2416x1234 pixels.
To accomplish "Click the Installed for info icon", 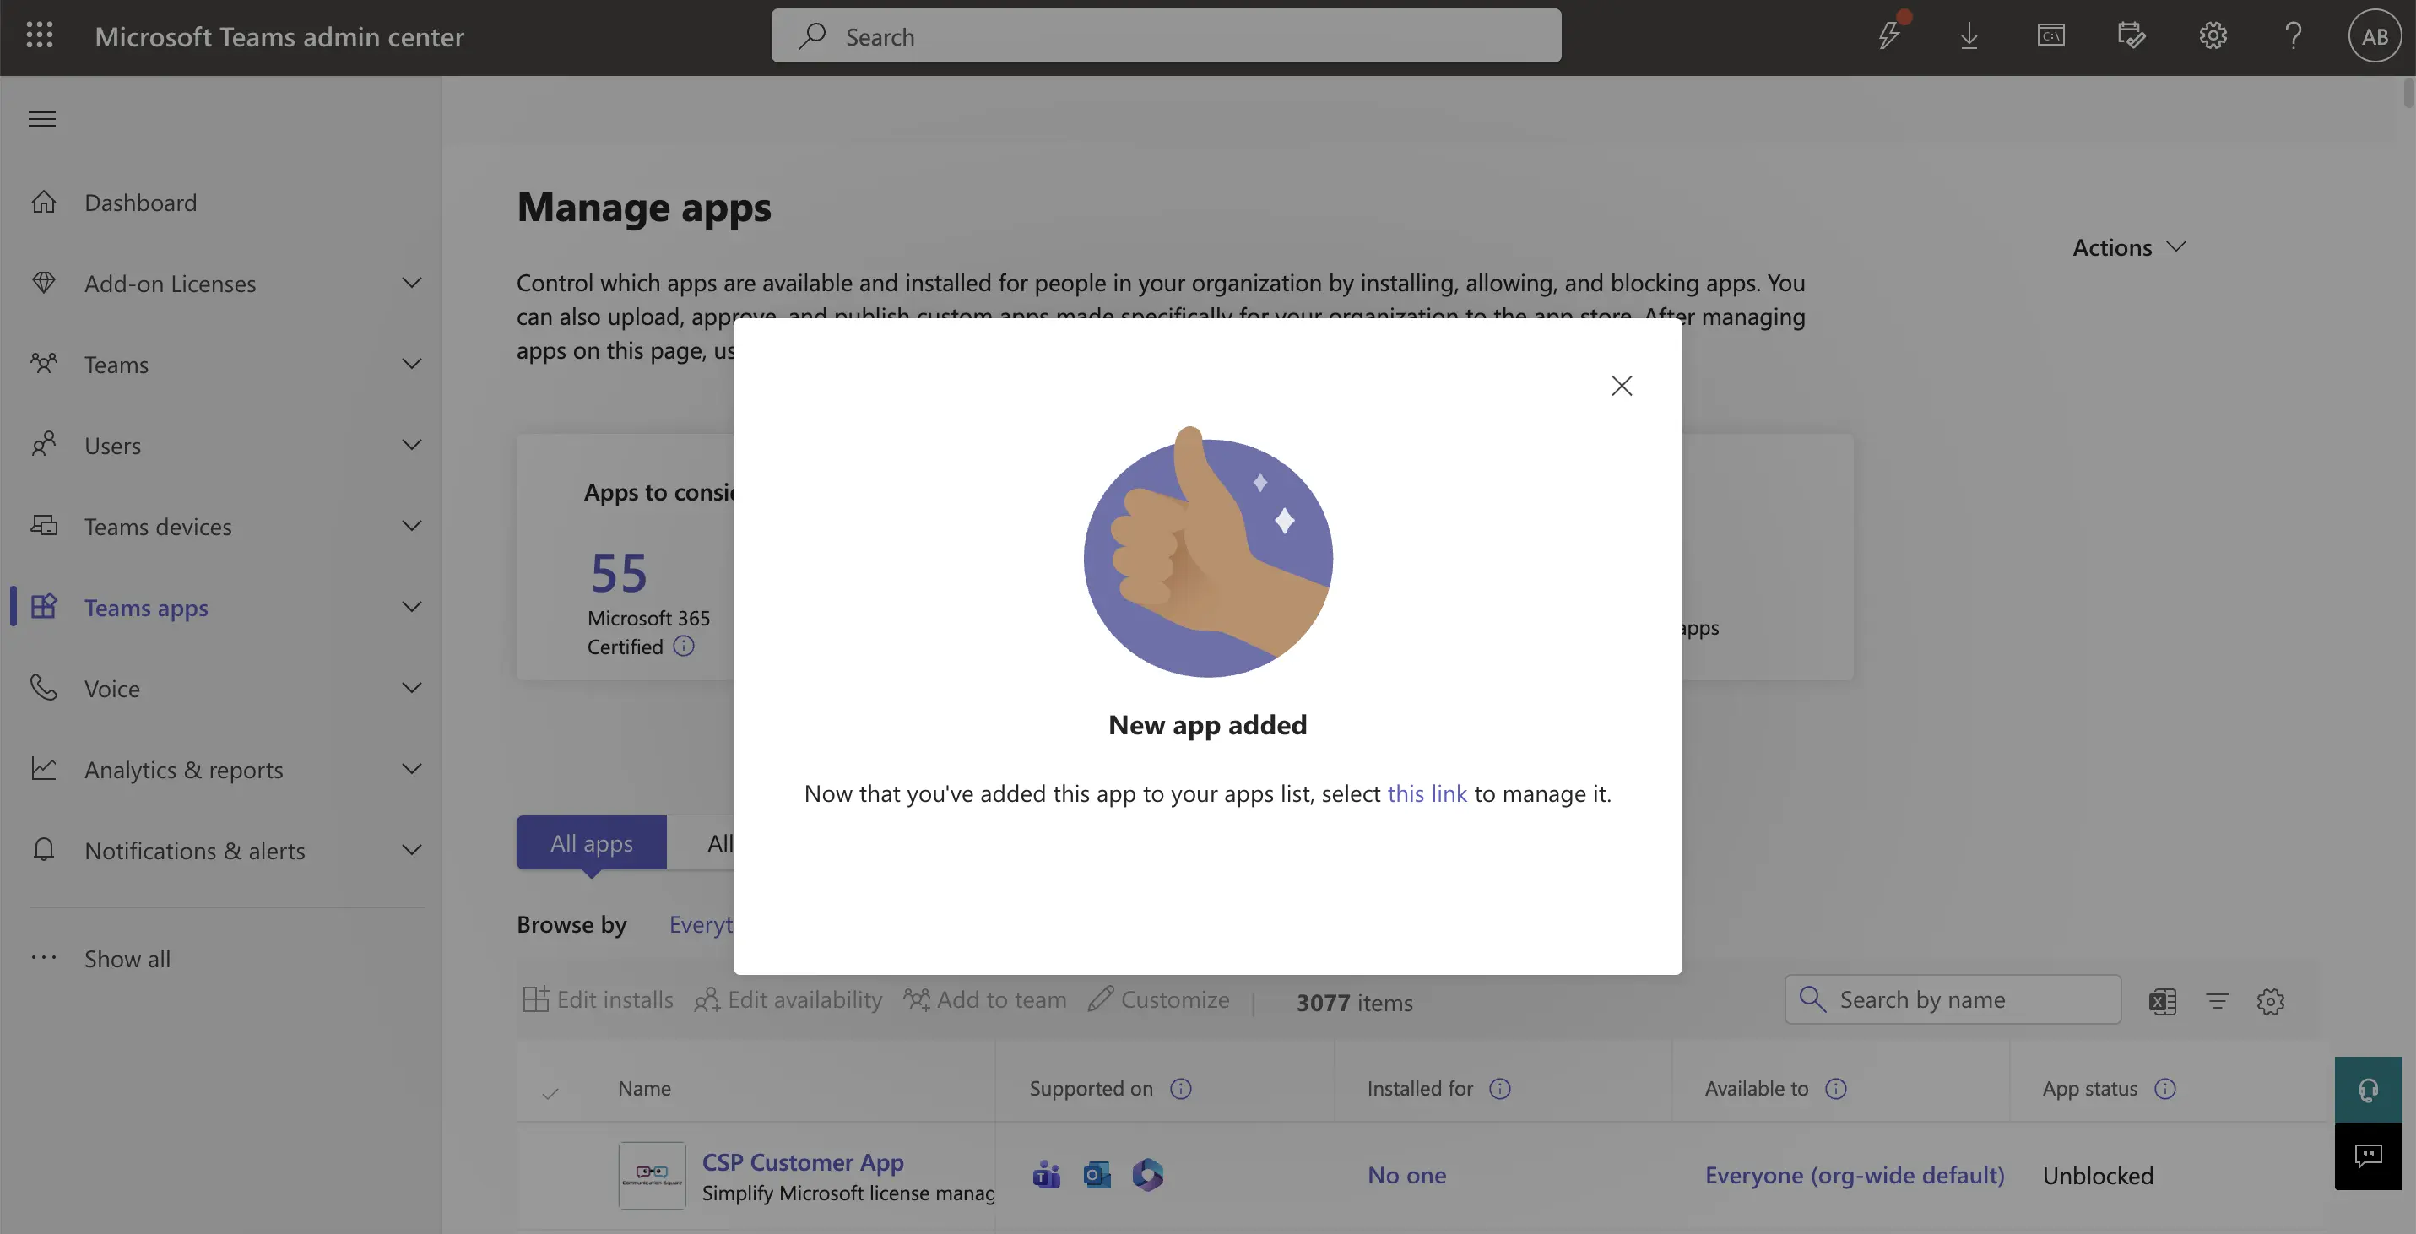I will coord(1500,1089).
